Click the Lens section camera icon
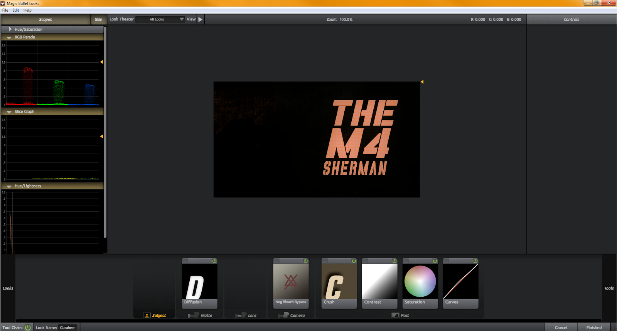 click(x=241, y=315)
